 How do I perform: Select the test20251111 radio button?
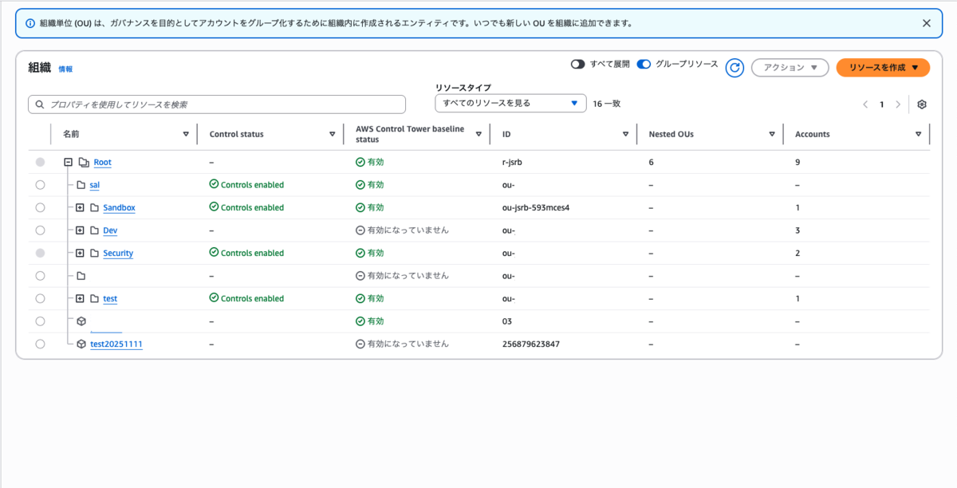pos(41,344)
